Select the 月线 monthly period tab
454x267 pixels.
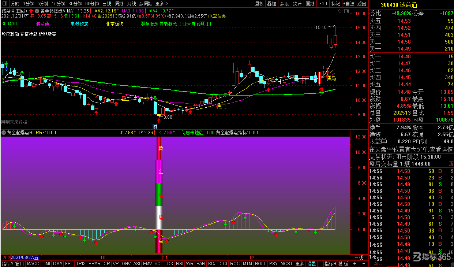pos(131,4)
